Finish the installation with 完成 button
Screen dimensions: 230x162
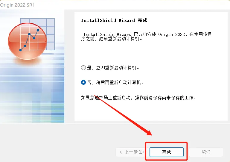tap(167, 152)
